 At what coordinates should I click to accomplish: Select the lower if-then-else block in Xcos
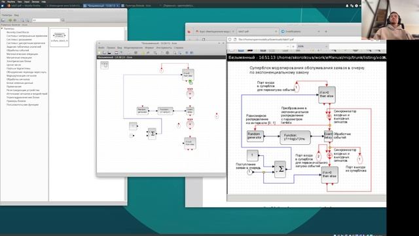click(190, 143)
